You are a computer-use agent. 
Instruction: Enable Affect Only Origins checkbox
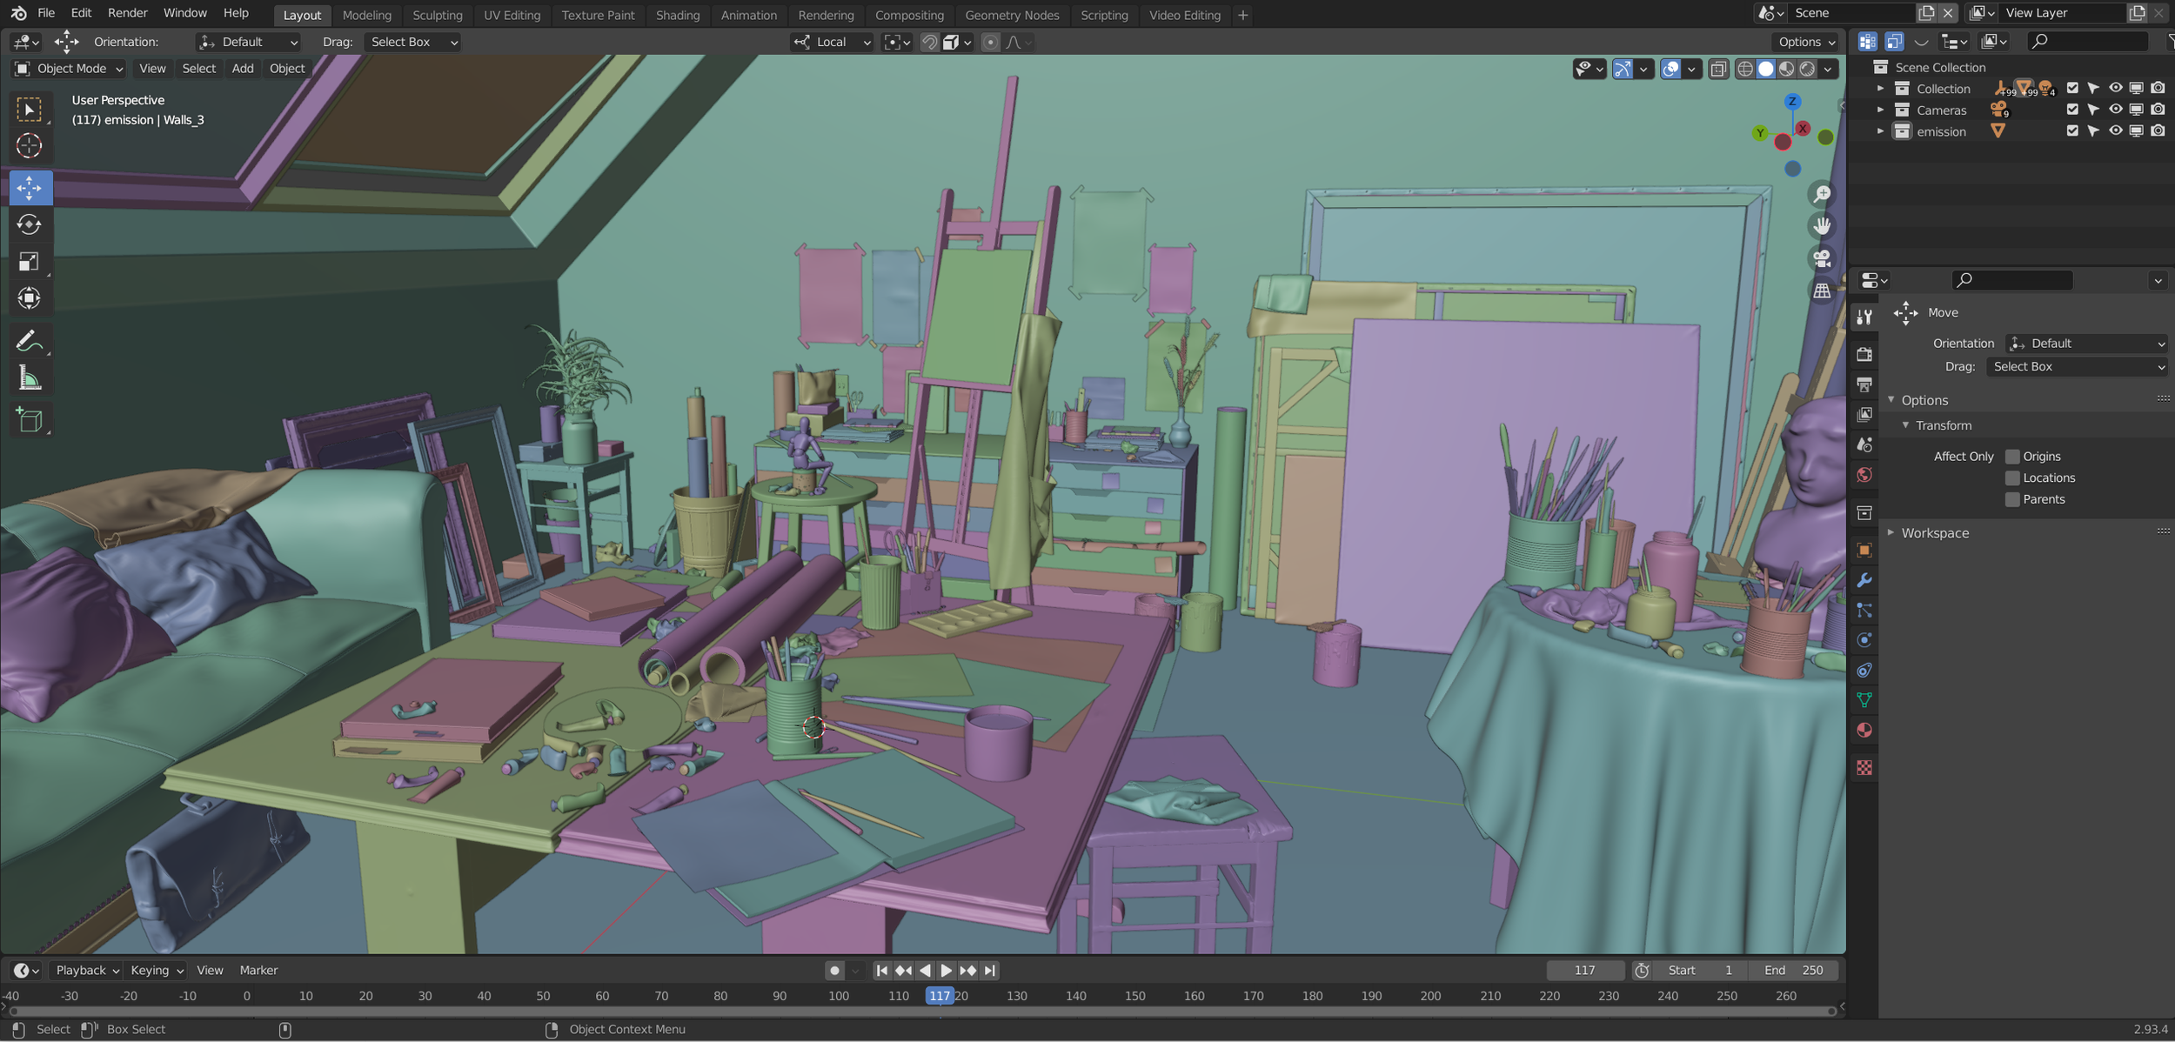click(x=2012, y=457)
